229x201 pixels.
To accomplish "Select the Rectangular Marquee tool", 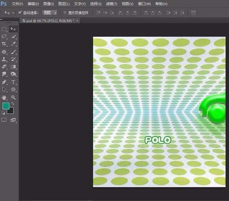I will coord(4,29).
